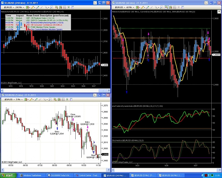
Task: Open drawing tools pencil in 60 Min window
Action: pos(143,7)
